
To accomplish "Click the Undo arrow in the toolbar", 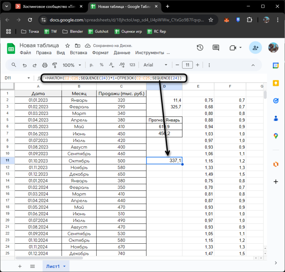I will [x=24, y=65].
